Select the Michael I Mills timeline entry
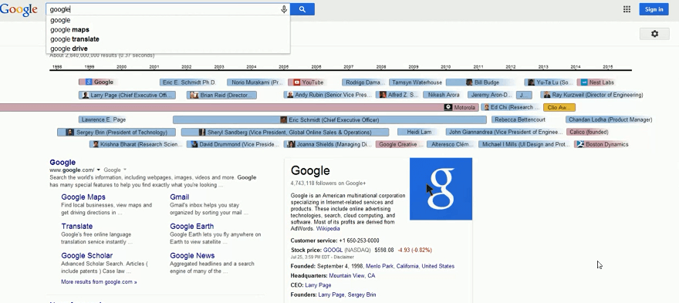679x303 pixels. coord(525,145)
